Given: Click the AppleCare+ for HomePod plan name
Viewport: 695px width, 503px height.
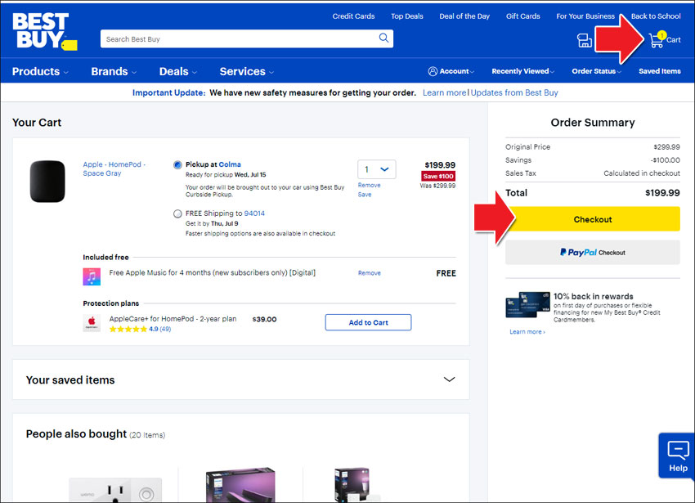Looking at the screenshot, I should (x=173, y=319).
